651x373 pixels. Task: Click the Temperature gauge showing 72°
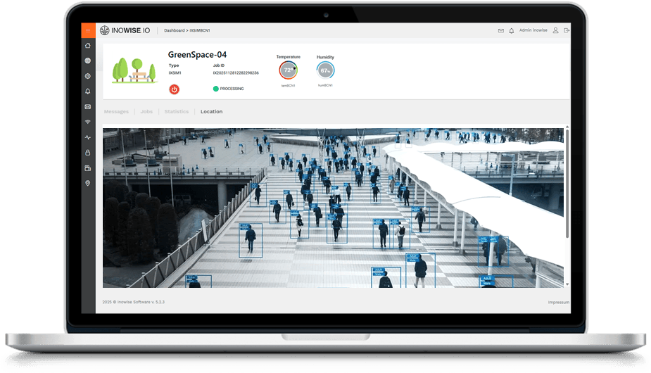click(288, 70)
